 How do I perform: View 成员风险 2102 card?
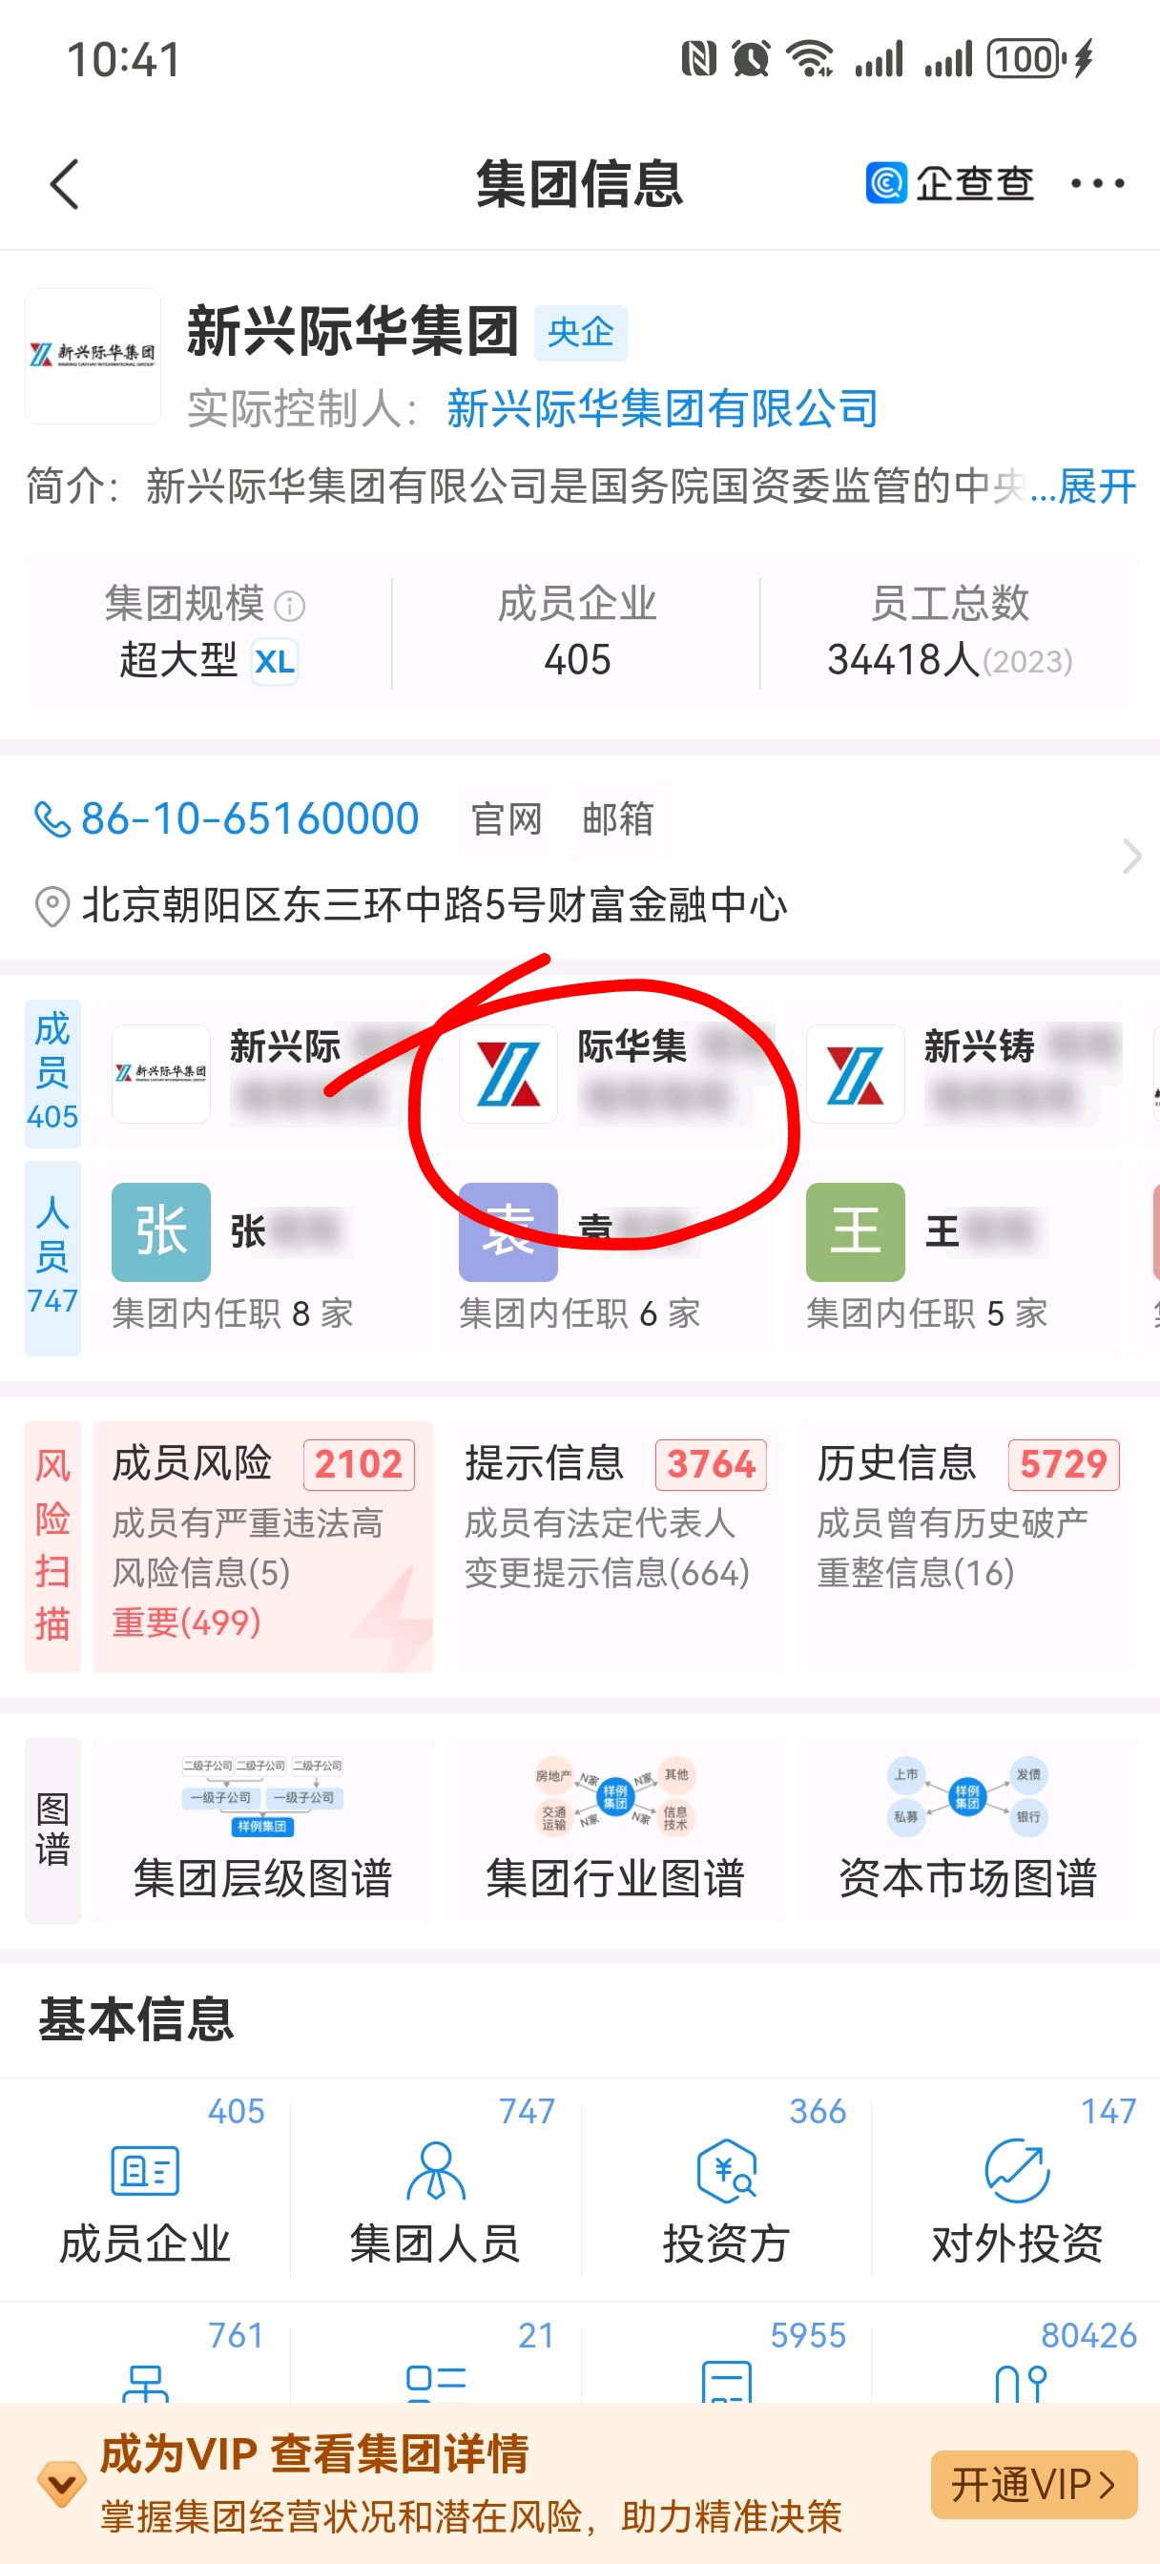tap(263, 1546)
